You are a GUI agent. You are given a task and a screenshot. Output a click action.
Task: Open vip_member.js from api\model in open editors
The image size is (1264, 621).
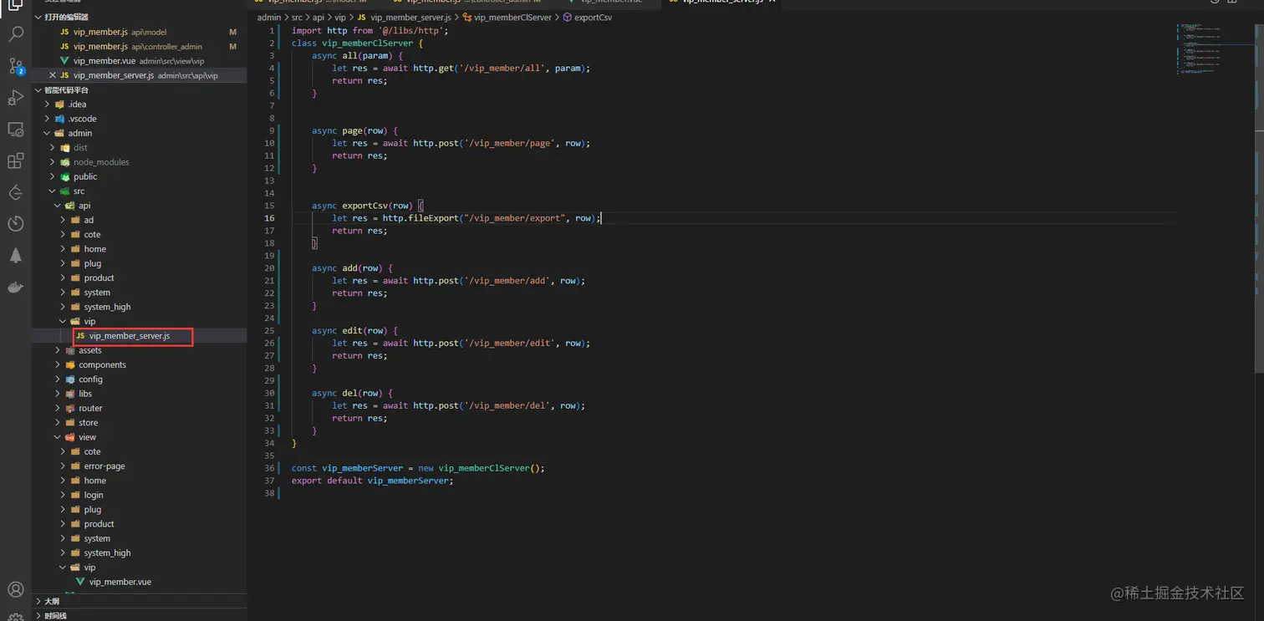139,32
